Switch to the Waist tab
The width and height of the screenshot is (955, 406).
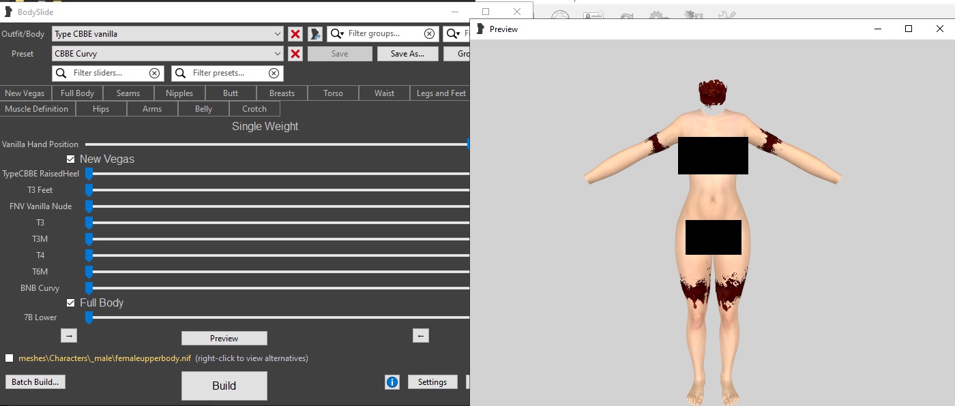point(384,93)
